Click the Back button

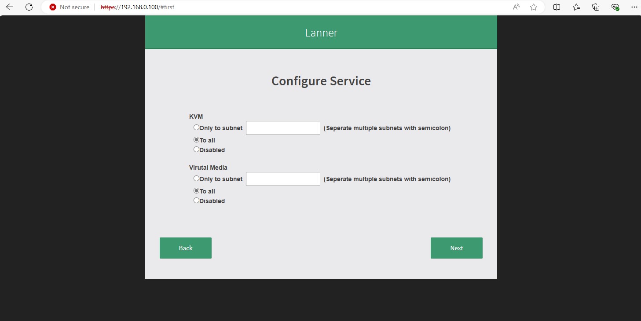click(186, 248)
